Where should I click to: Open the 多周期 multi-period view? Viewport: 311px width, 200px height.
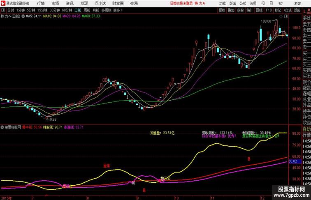pyautogui.click(x=106, y=10)
